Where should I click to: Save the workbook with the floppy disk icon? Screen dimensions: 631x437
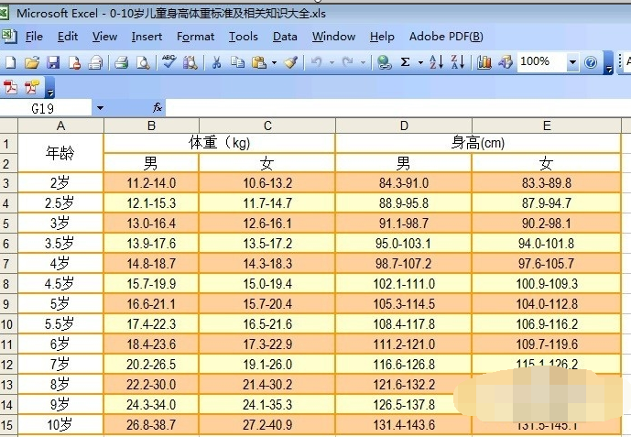click(53, 62)
